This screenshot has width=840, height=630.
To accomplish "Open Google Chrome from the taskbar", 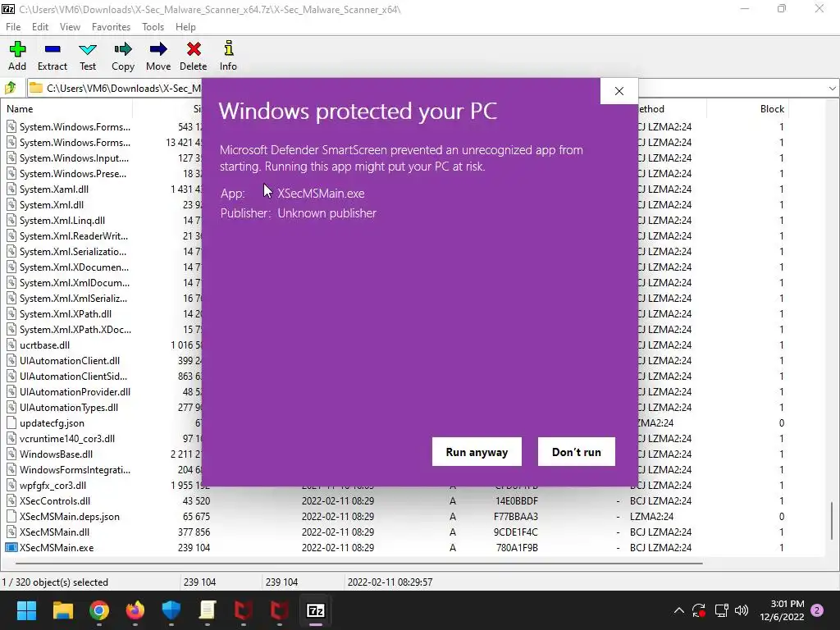I will coord(99,610).
